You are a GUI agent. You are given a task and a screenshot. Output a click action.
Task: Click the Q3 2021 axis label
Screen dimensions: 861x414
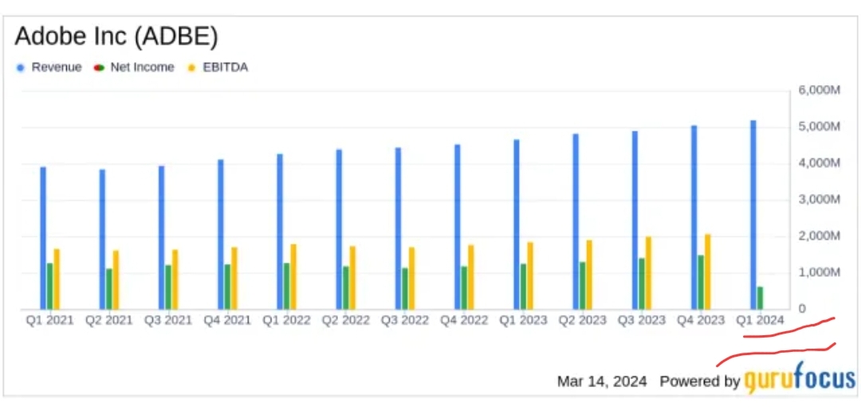(x=168, y=320)
